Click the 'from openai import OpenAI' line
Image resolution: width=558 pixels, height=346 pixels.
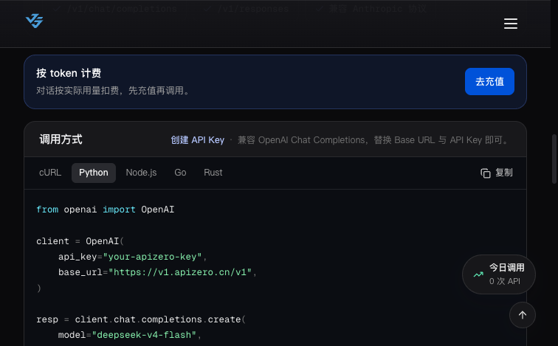click(x=106, y=210)
